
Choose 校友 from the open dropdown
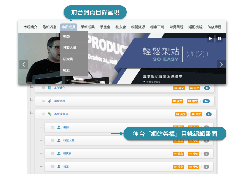coord(66,70)
